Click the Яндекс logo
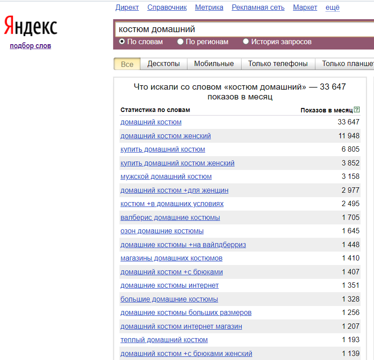The width and height of the screenshot is (374, 360). [x=30, y=26]
